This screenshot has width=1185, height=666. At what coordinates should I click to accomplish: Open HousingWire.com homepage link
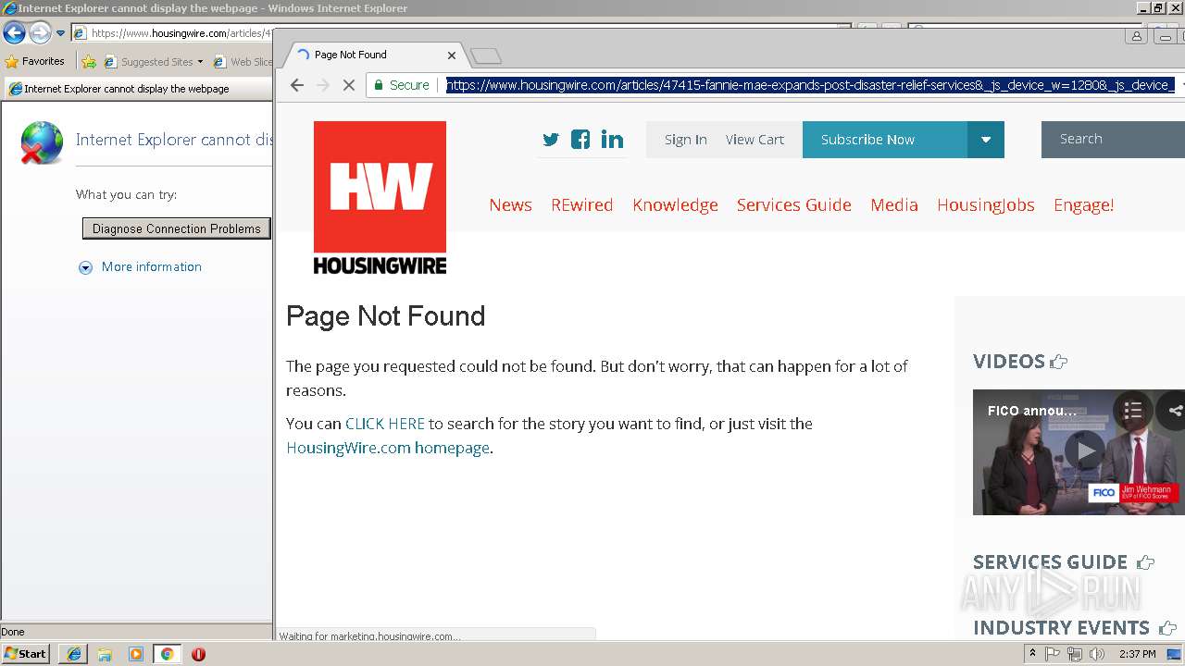point(387,449)
